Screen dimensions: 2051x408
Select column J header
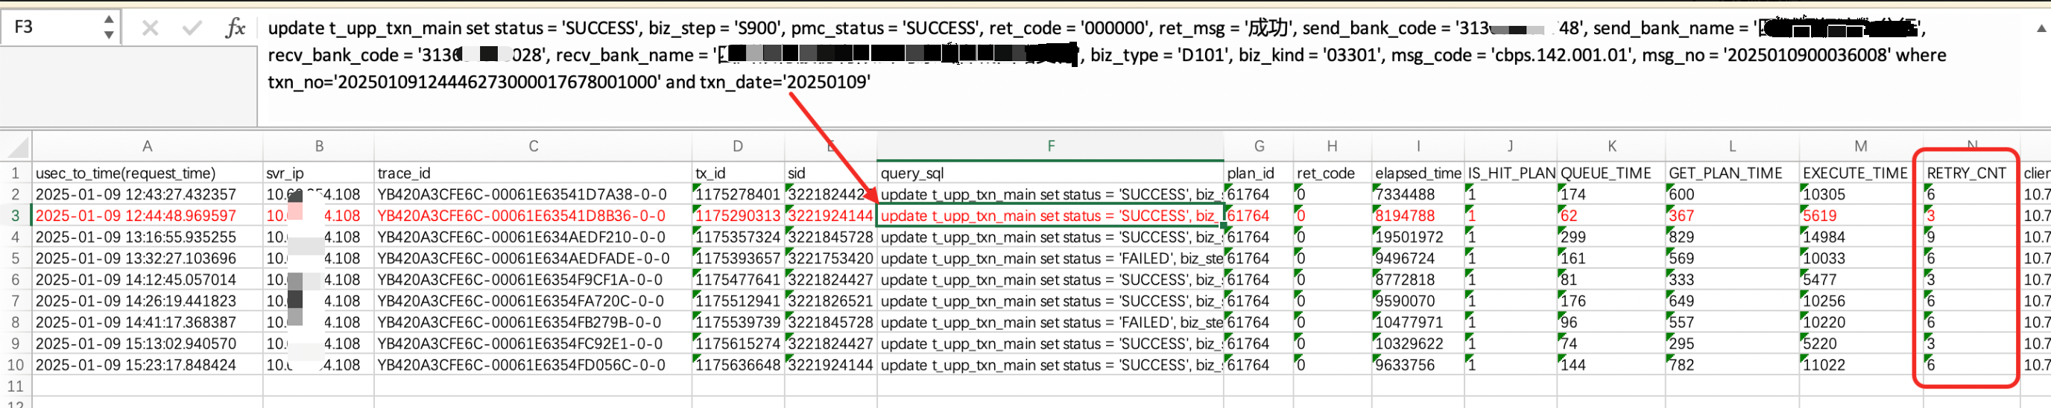pyautogui.click(x=1511, y=147)
